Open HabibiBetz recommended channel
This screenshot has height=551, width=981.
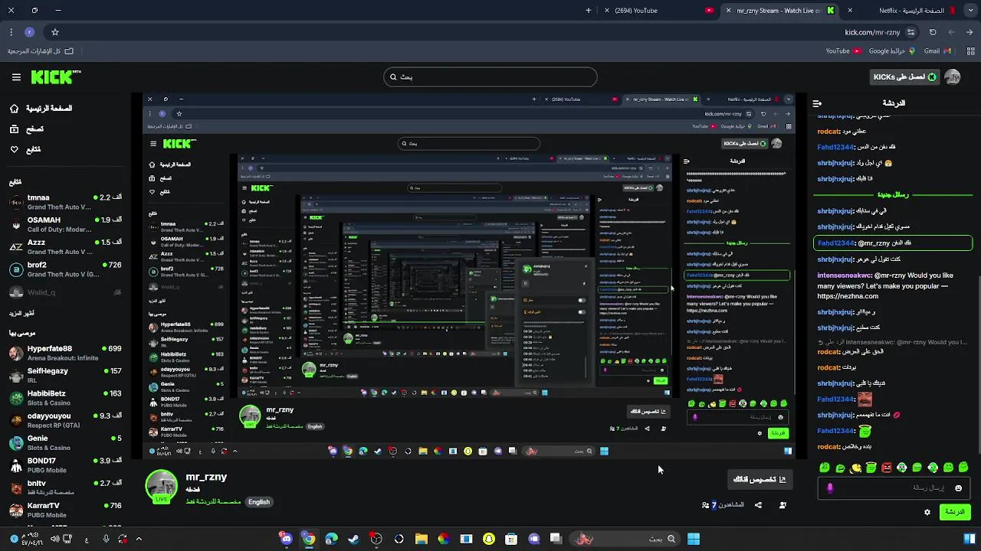[64, 398]
